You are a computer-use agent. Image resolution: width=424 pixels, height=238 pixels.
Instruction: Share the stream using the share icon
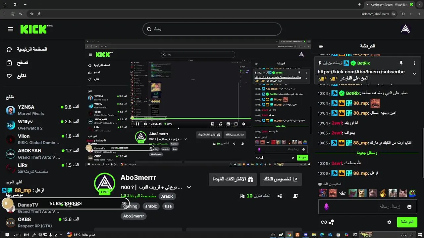click(x=280, y=196)
